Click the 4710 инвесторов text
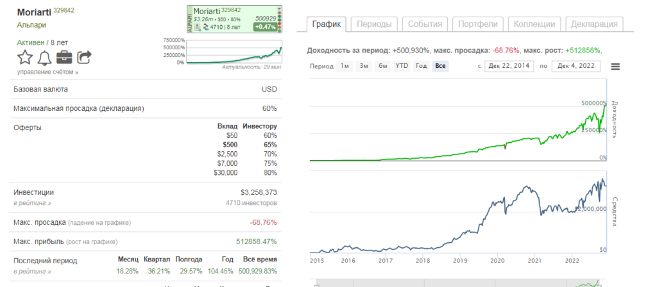This screenshot has height=287, width=657. (x=251, y=203)
